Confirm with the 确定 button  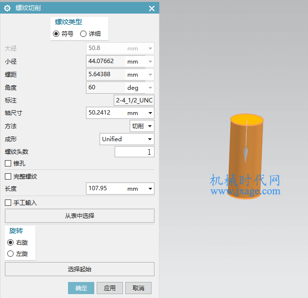(x=81, y=288)
